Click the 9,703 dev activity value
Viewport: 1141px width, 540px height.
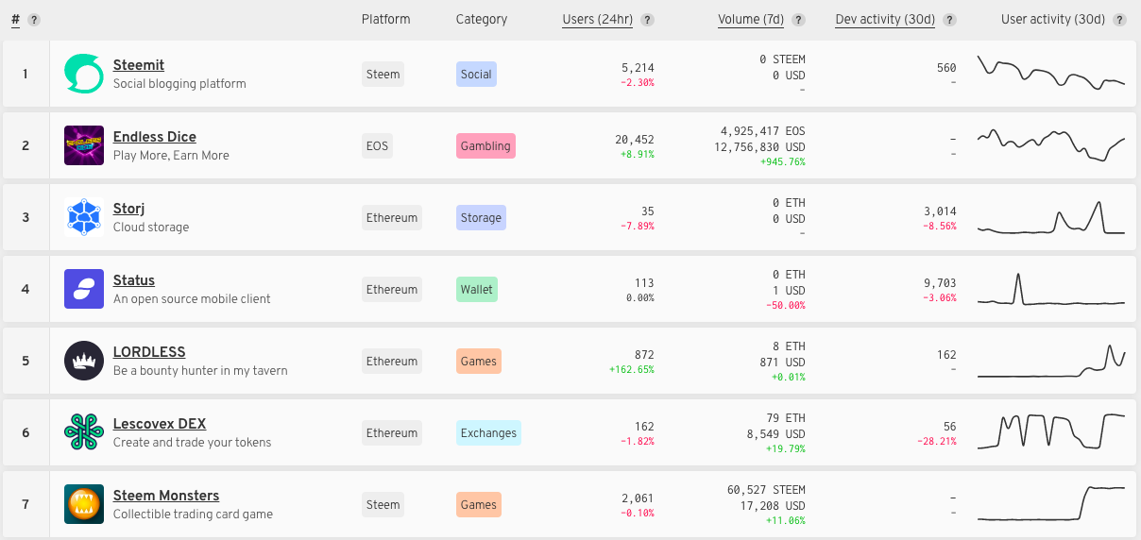pyautogui.click(x=940, y=283)
